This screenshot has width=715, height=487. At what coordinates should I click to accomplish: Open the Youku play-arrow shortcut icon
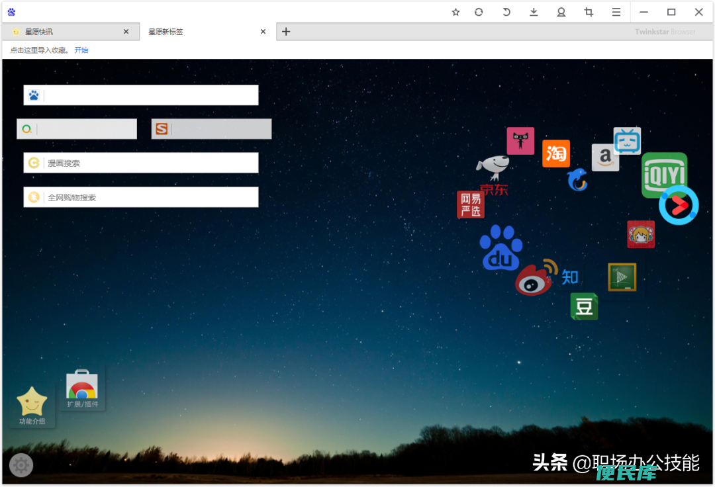[x=679, y=205]
